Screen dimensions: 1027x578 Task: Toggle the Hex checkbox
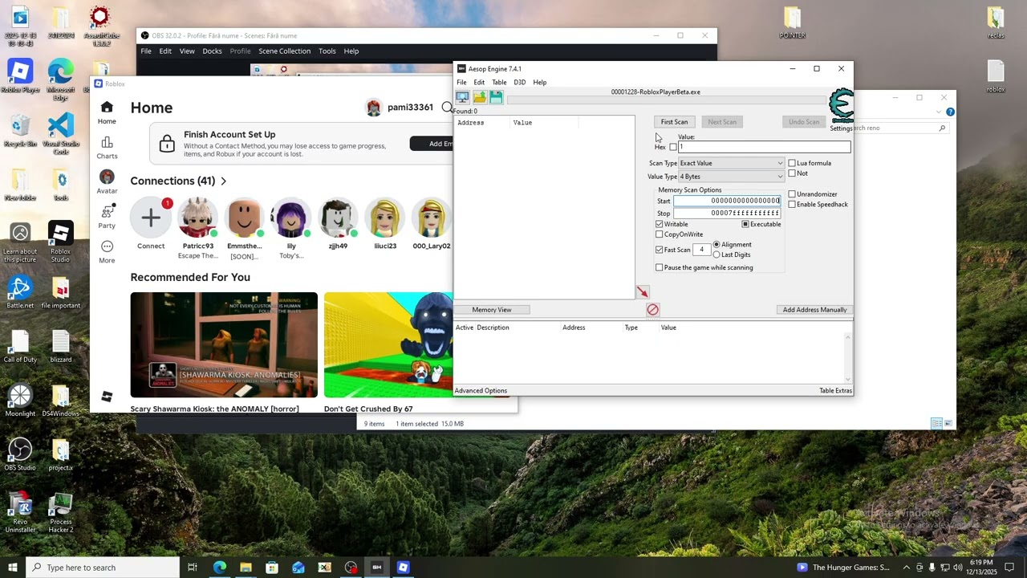pos(672,147)
